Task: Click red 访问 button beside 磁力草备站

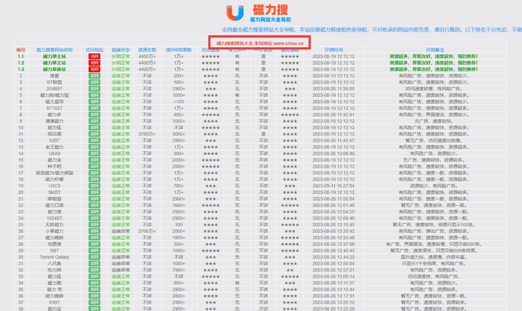Action: (94, 69)
